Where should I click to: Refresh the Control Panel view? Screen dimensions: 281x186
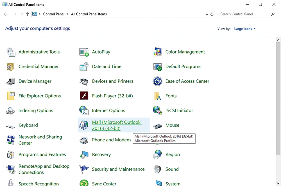click(x=212, y=14)
